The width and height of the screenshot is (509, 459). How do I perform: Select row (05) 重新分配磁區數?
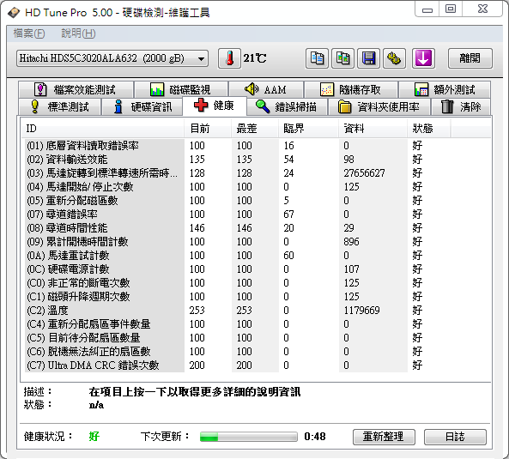click(257, 201)
